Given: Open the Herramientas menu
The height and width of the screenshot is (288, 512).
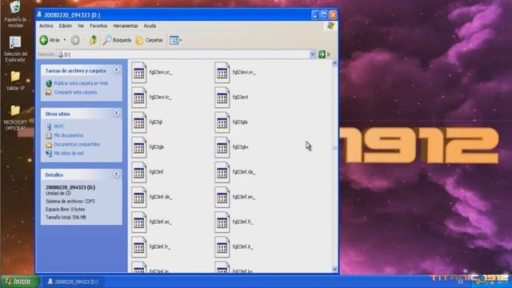Looking at the screenshot, I should coord(126,26).
